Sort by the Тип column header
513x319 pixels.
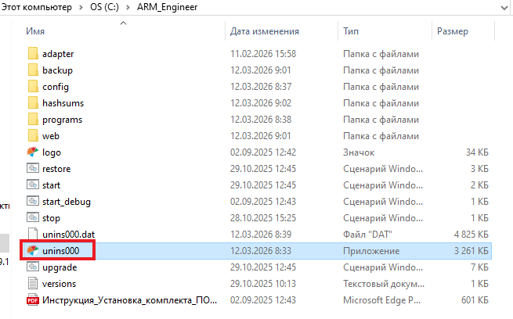[351, 31]
